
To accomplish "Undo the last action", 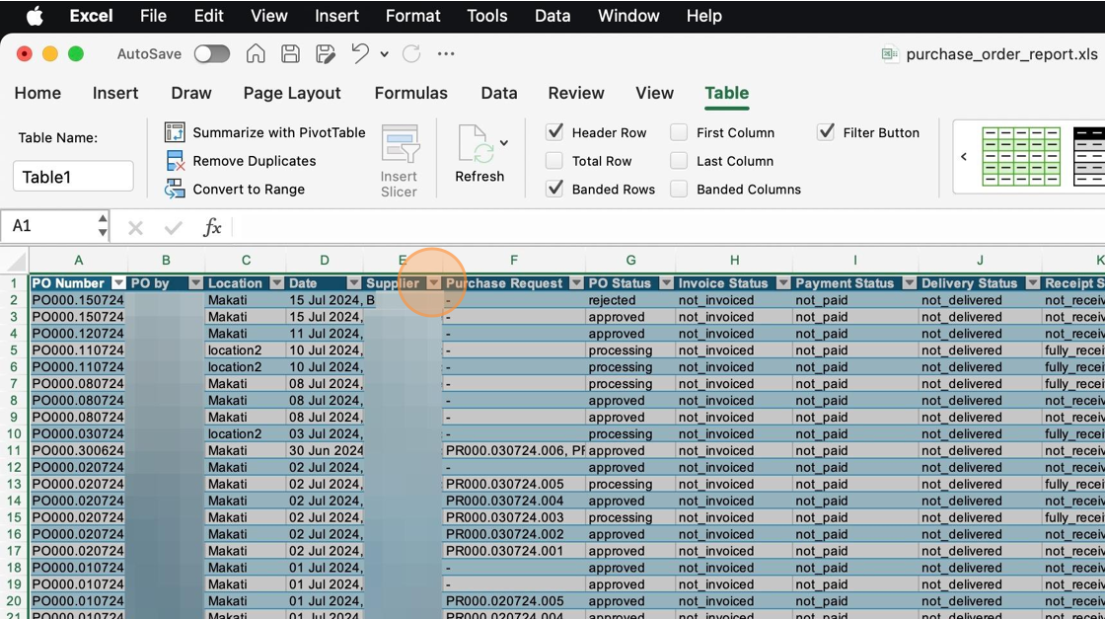I will [x=360, y=53].
